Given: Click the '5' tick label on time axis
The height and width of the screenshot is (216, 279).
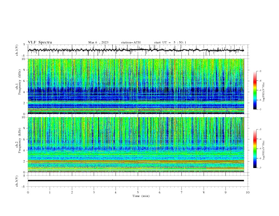Looking at the screenshot, I should point(138,192).
